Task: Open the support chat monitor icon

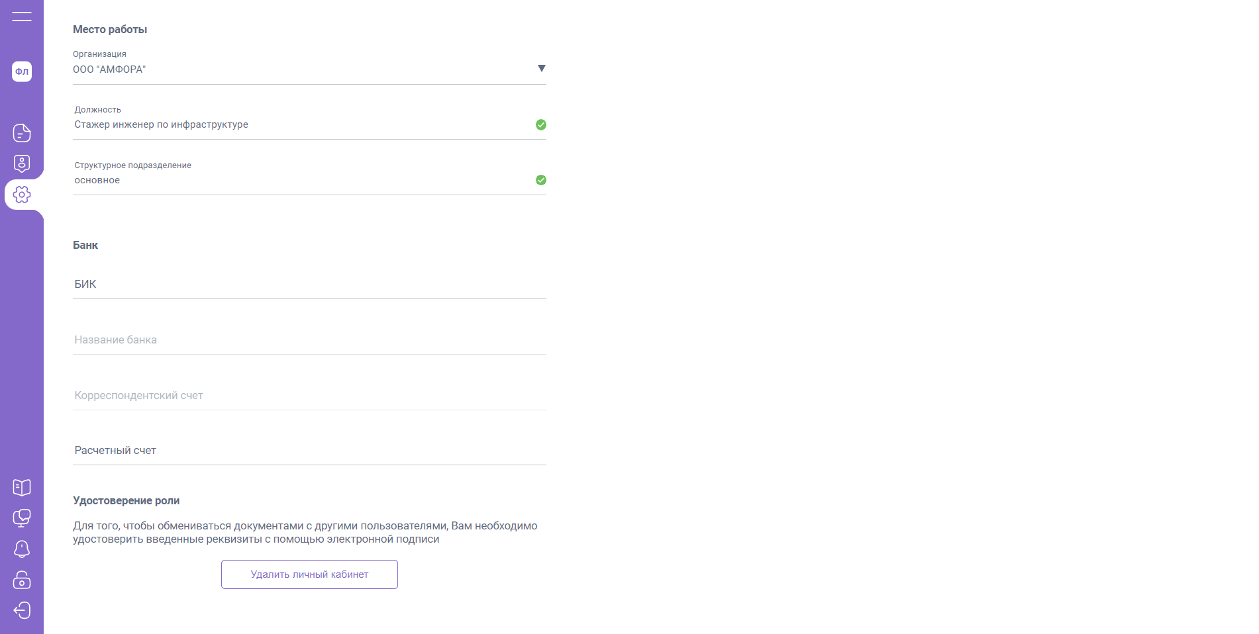Action: point(22,518)
